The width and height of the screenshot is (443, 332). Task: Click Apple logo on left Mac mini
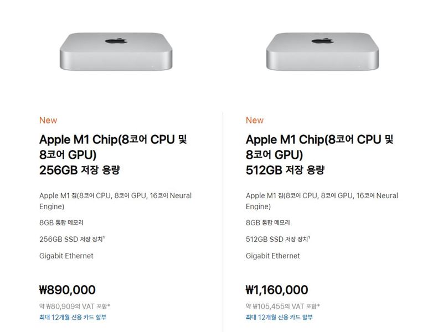pos(116,41)
